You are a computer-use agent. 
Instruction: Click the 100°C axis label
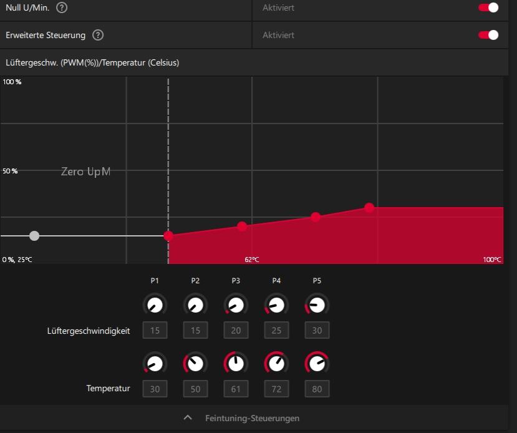492,260
